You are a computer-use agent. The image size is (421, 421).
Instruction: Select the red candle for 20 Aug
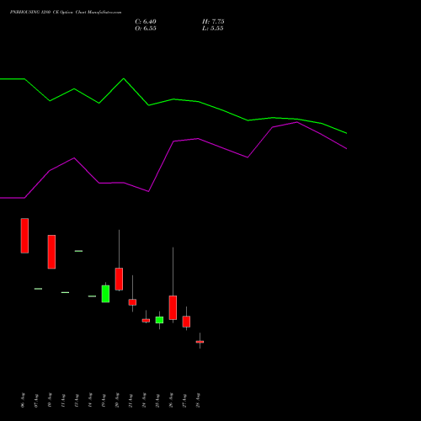tap(119, 279)
